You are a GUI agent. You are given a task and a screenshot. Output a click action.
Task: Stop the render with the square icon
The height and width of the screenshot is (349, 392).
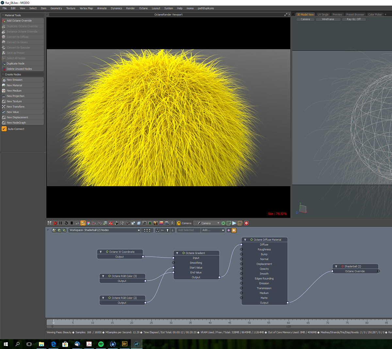[72, 223]
